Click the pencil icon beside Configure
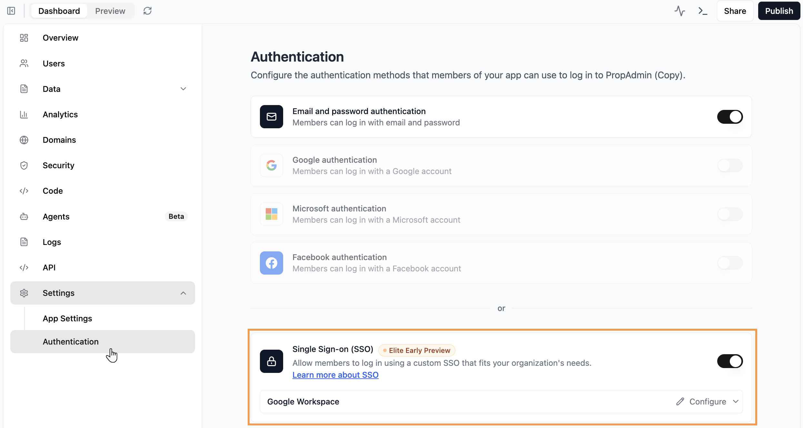Image resolution: width=803 pixels, height=428 pixels. [x=680, y=402]
